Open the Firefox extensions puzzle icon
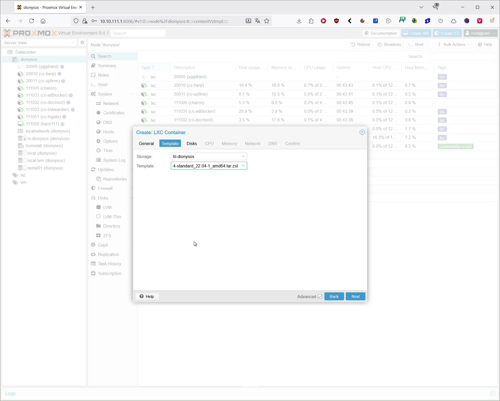 coord(311,21)
